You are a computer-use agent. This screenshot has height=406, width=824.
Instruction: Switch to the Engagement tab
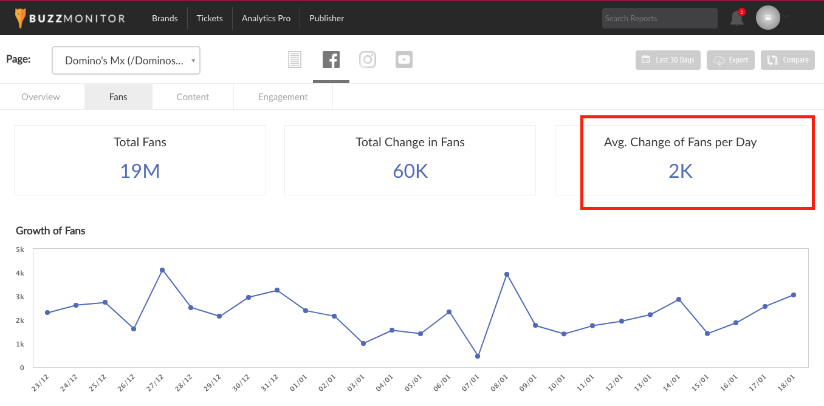pos(283,96)
